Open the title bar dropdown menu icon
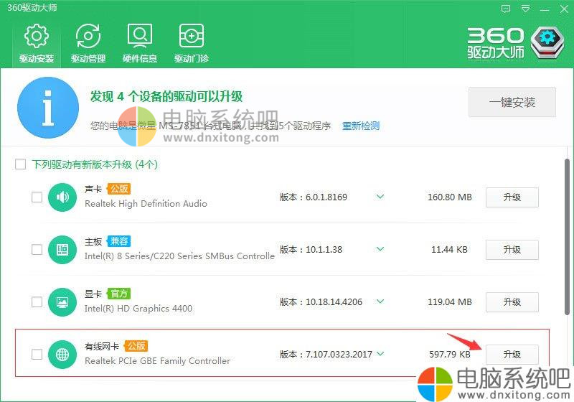Screen dimensions: 574x402 [525, 9]
